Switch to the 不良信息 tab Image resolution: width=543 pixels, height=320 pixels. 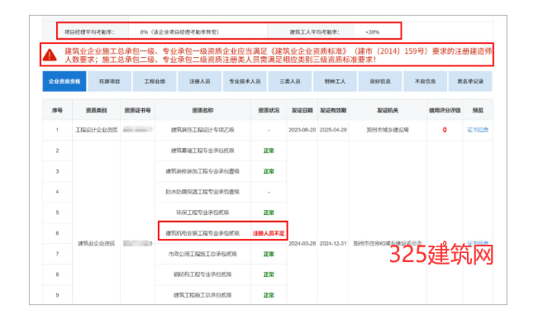425,81
